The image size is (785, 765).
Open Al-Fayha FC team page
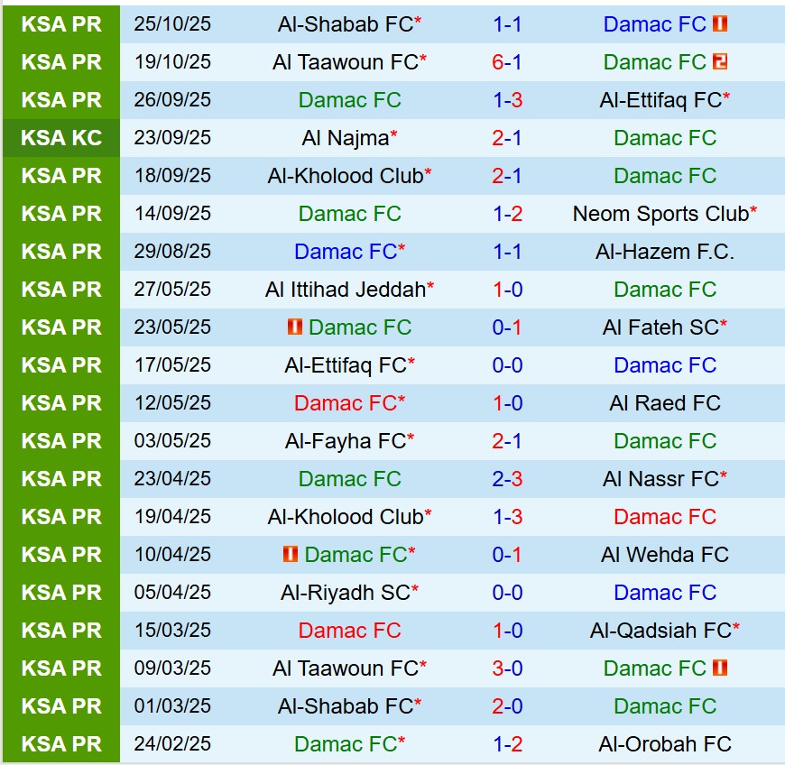click(346, 441)
